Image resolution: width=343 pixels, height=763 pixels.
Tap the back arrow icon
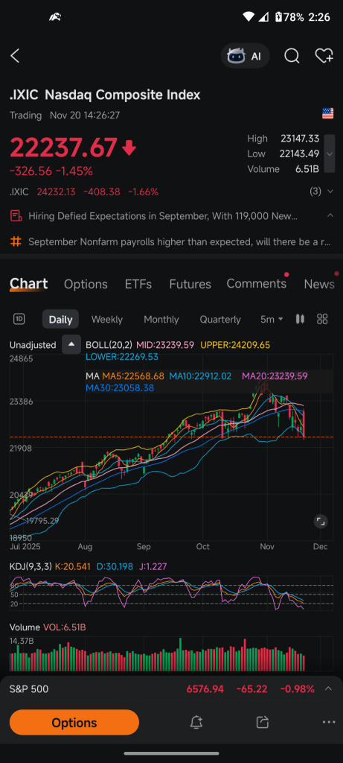[x=15, y=56]
